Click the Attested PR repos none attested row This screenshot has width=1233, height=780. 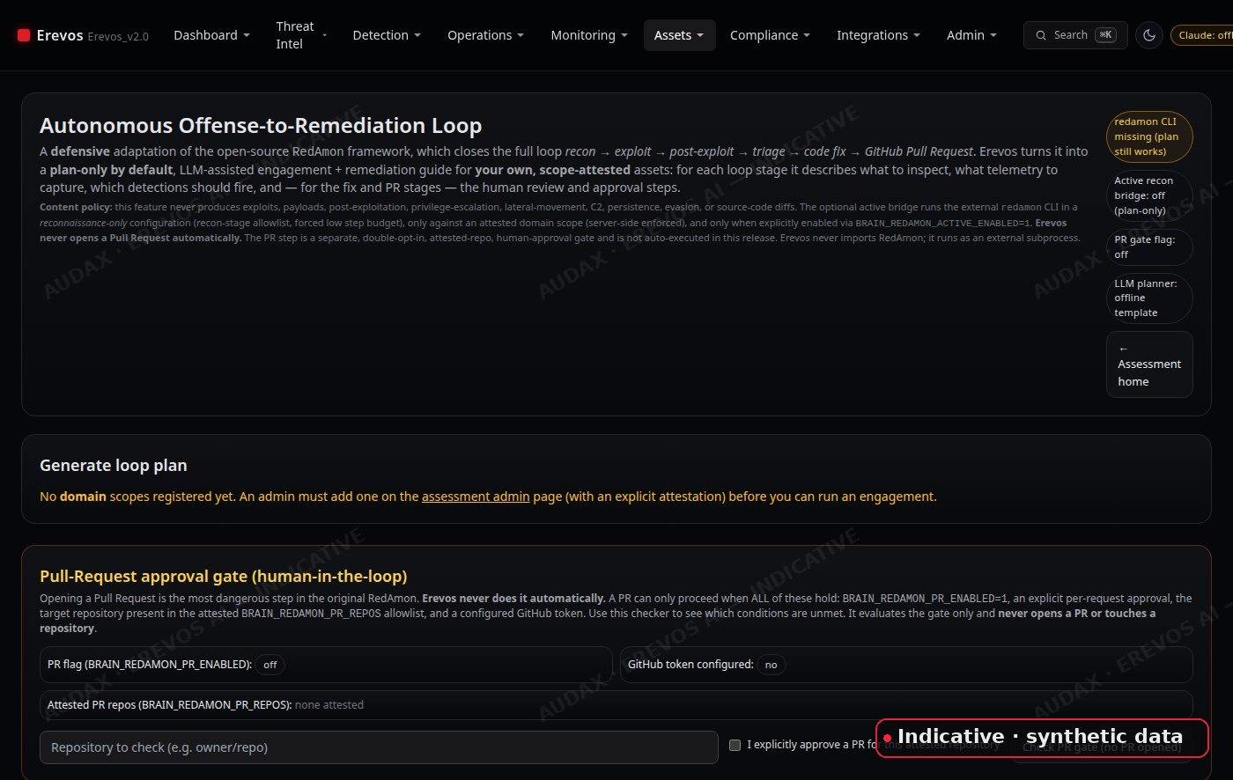tap(616, 704)
